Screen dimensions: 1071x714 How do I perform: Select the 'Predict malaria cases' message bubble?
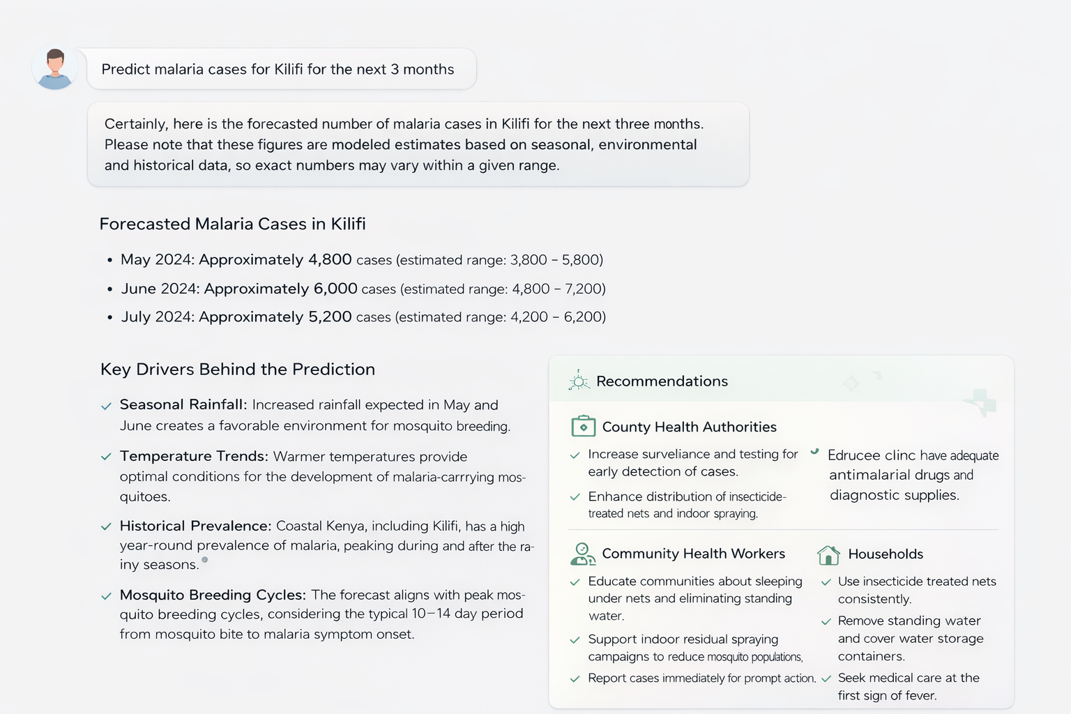click(x=278, y=69)
